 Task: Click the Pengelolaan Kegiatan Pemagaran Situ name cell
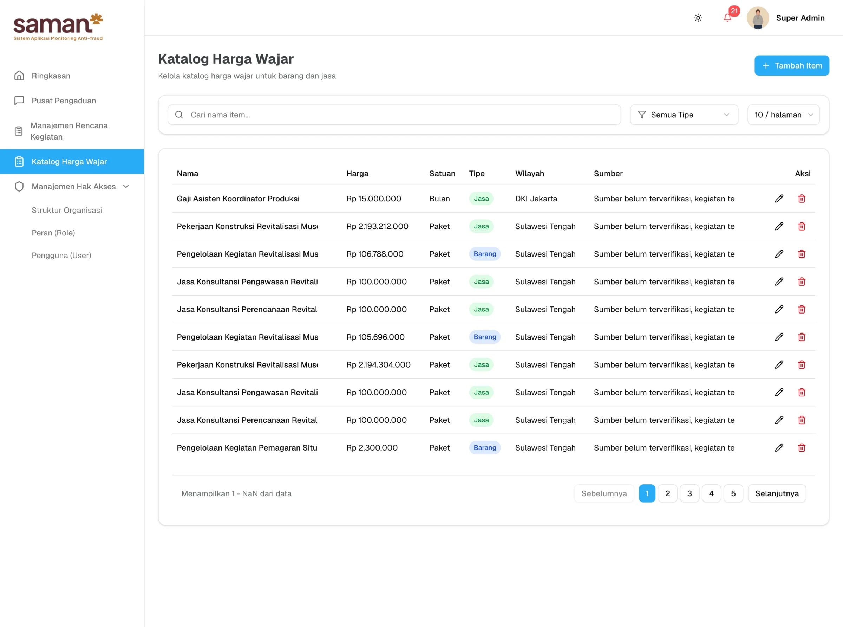tap(247, 448)
